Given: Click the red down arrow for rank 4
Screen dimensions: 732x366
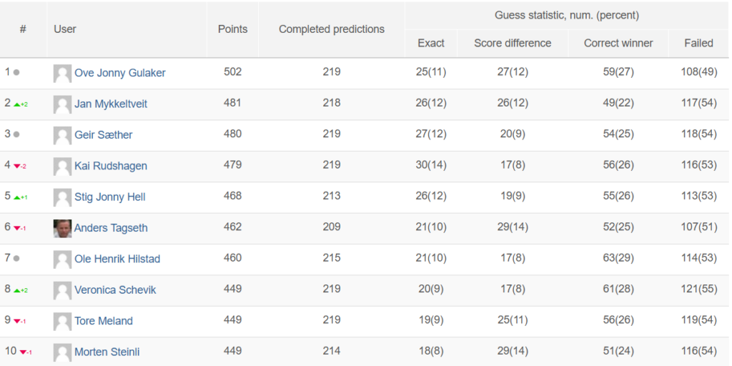Looking at the screenshot, I should (x=17, y=166).
